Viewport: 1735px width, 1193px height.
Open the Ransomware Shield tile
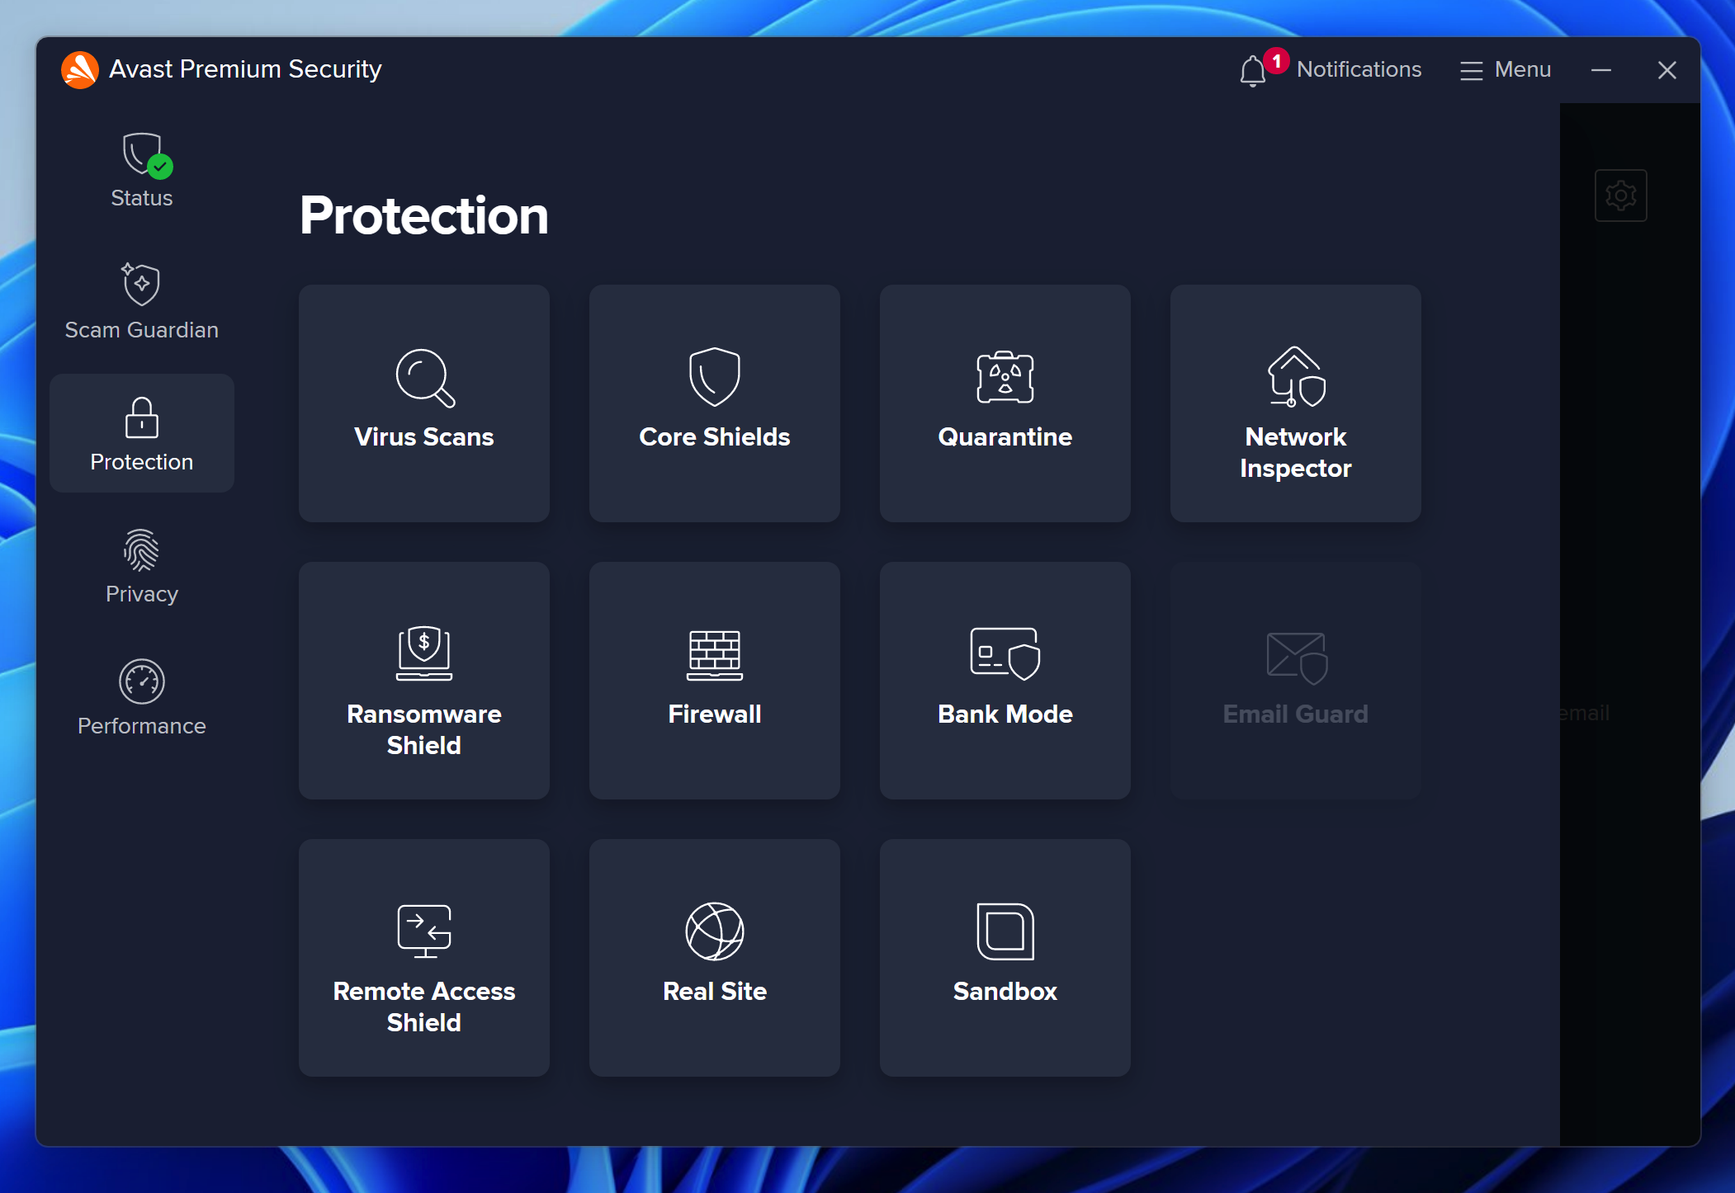pos(424,681)
